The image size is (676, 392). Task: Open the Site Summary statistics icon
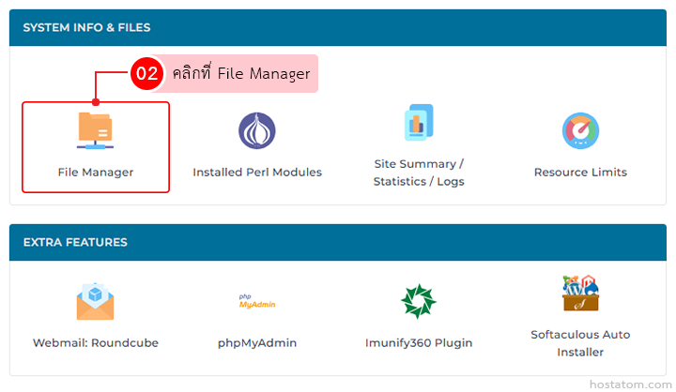[x=418, y=123]
